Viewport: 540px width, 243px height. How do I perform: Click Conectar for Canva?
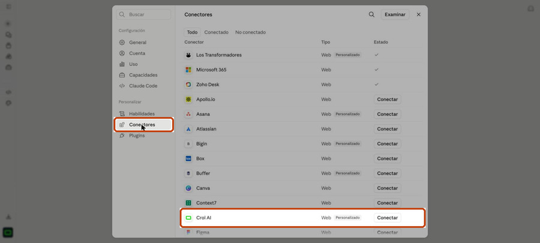click(388, 188)
